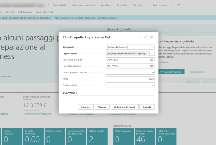The height and width of the screenshot is (145, 216).
Task: Click the 1.210.339 € amount
Action: tap(35, 105)
